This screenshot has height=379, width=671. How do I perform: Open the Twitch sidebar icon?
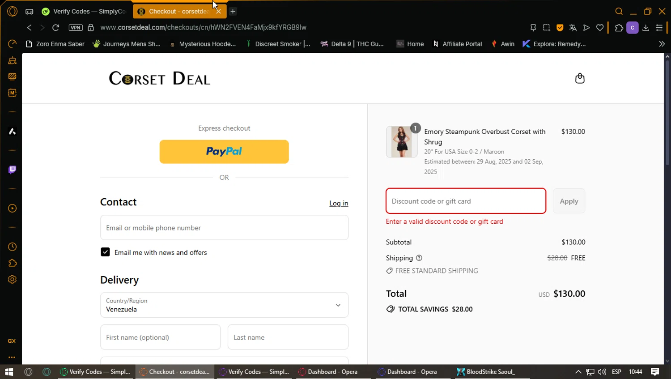pyautogui.click(x=13, y=170)
